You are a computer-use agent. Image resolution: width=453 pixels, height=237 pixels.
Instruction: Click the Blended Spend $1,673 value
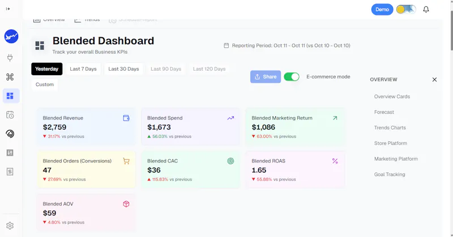coord(159,127)
